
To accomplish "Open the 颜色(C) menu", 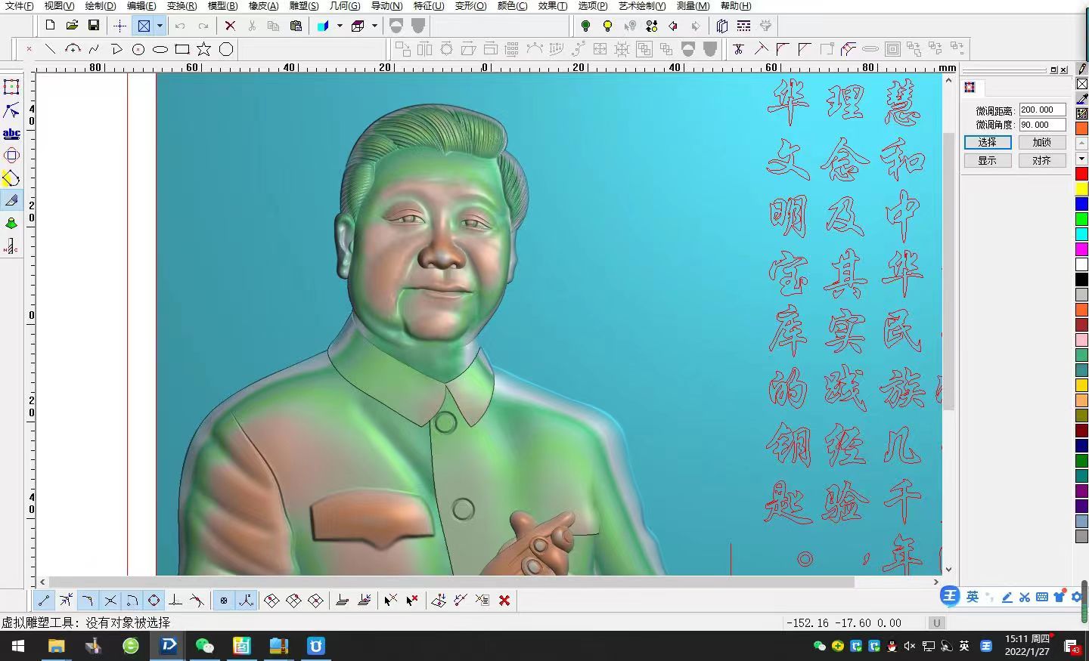I will point(512,5).
